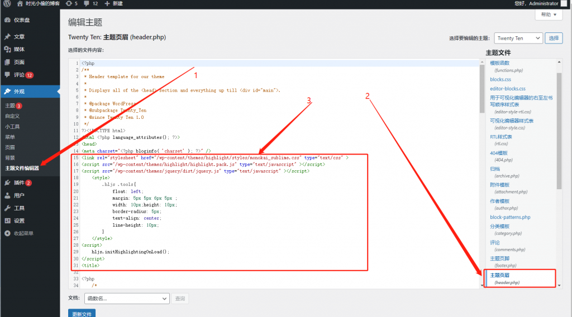Click scroll down arrow of theme files list
The image size is (572, 317).
pos(559,285)
